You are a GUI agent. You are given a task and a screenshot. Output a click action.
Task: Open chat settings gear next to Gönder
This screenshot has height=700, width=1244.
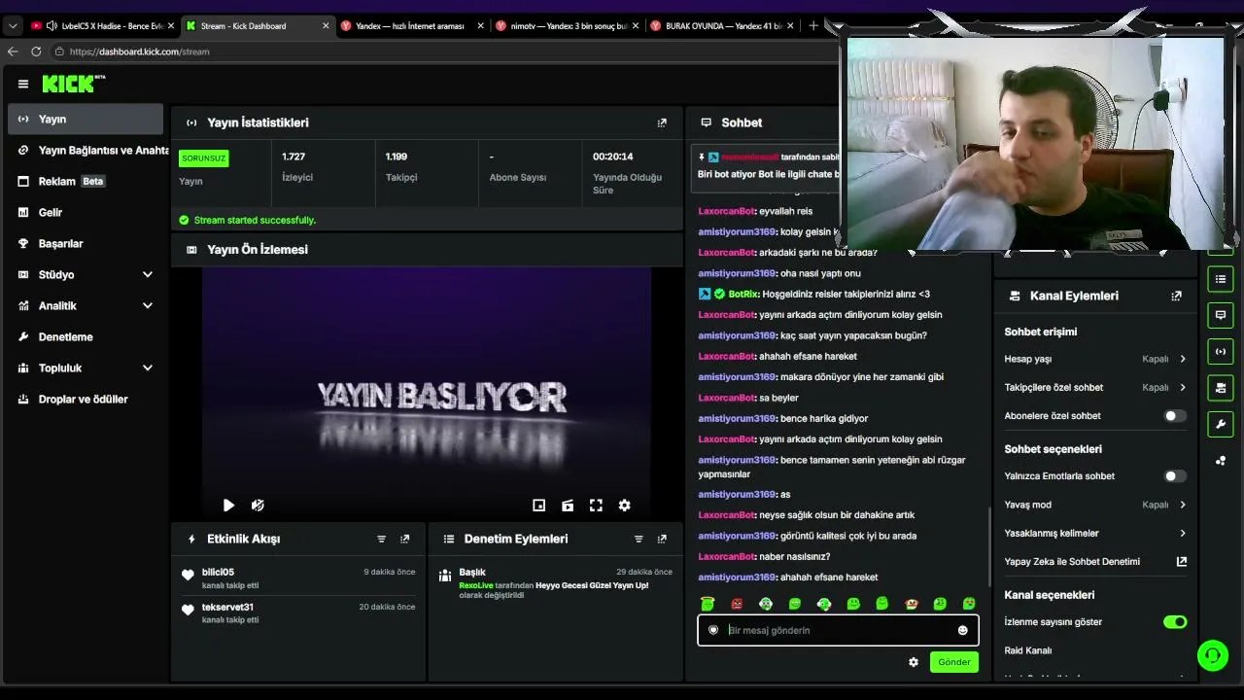pyautogui.click(x=914, y=662)
